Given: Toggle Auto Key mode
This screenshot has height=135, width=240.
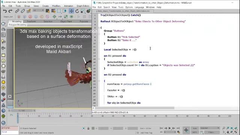Looking at the screenshot, I should (195, 128).
